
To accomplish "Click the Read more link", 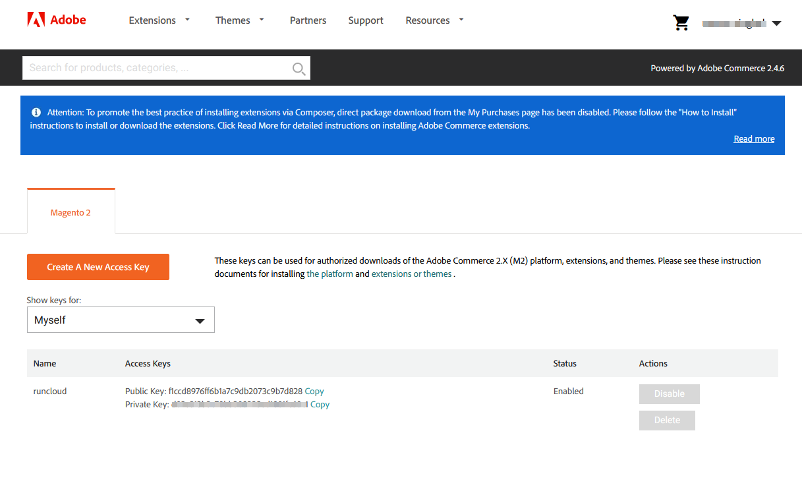I will (x=754, y=139).
